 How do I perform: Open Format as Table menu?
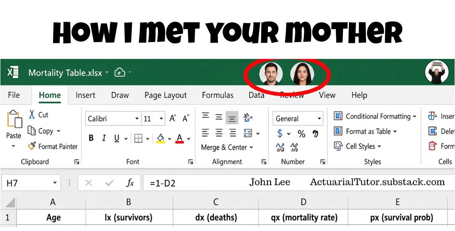(365, 131)
